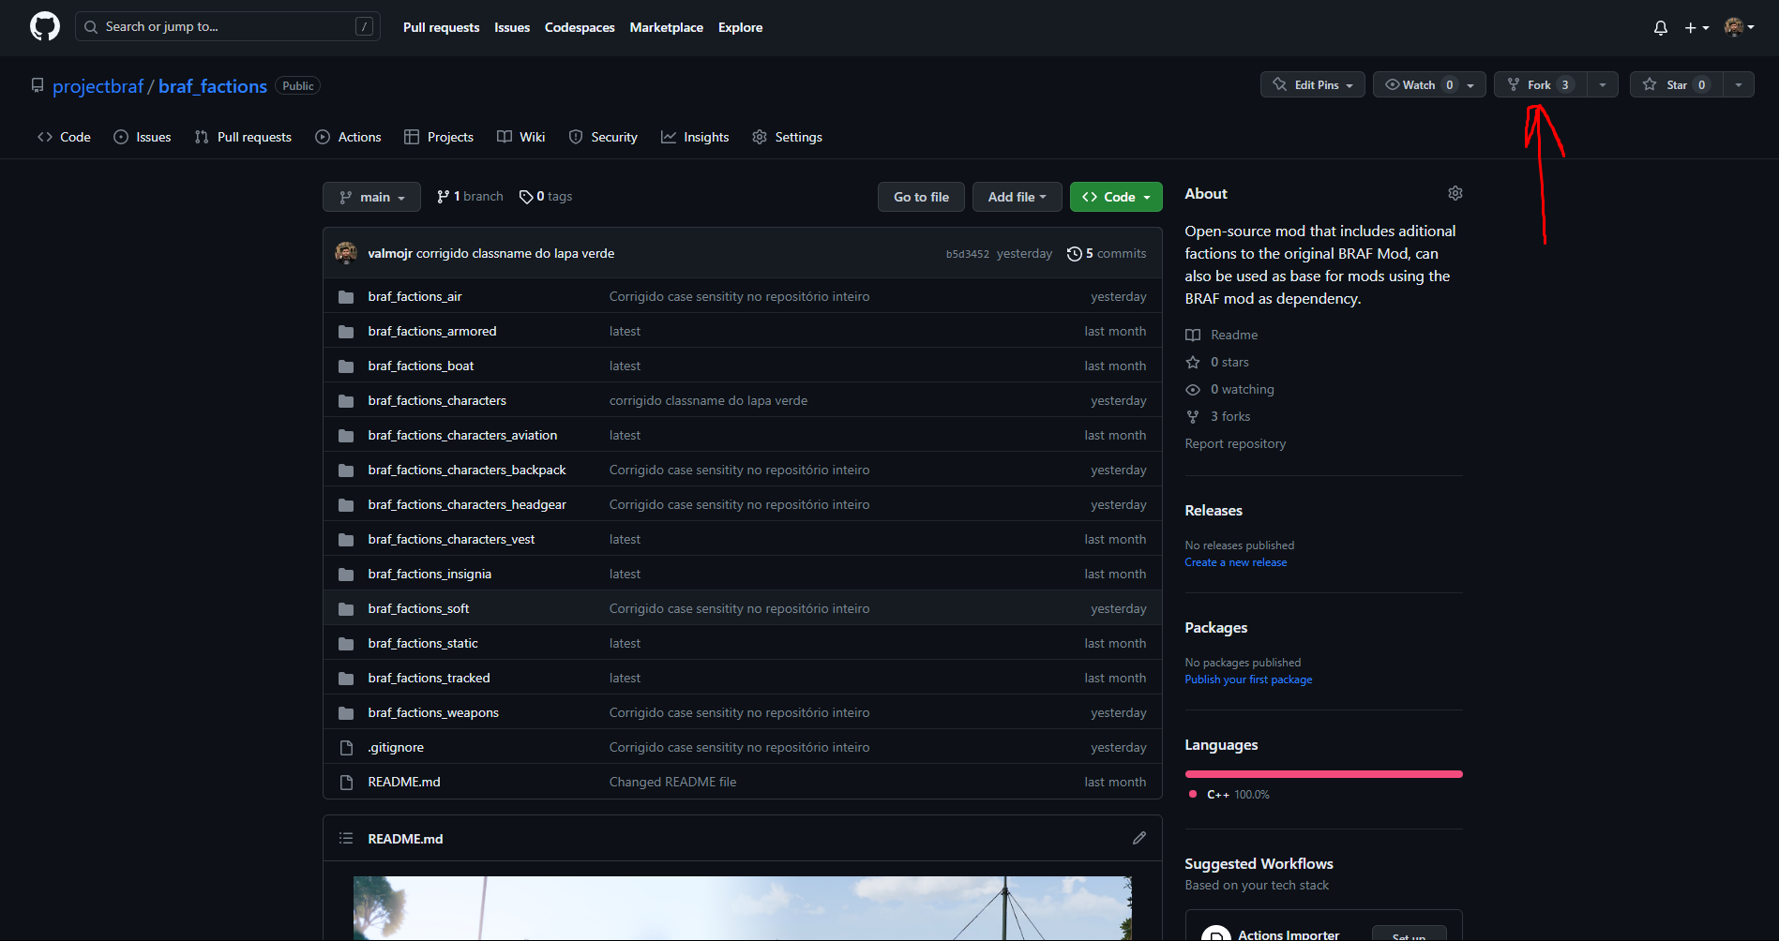Open repository Settings tab
Image resolution: width=1779 pixels, height=941 pixels.
[x=788, y=137]
